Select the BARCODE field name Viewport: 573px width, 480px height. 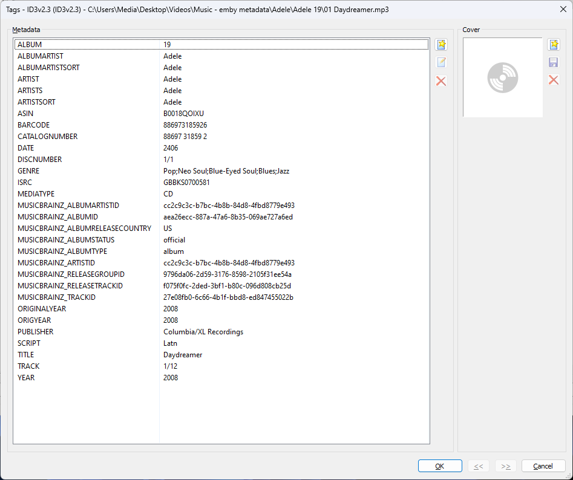(33, 125)
